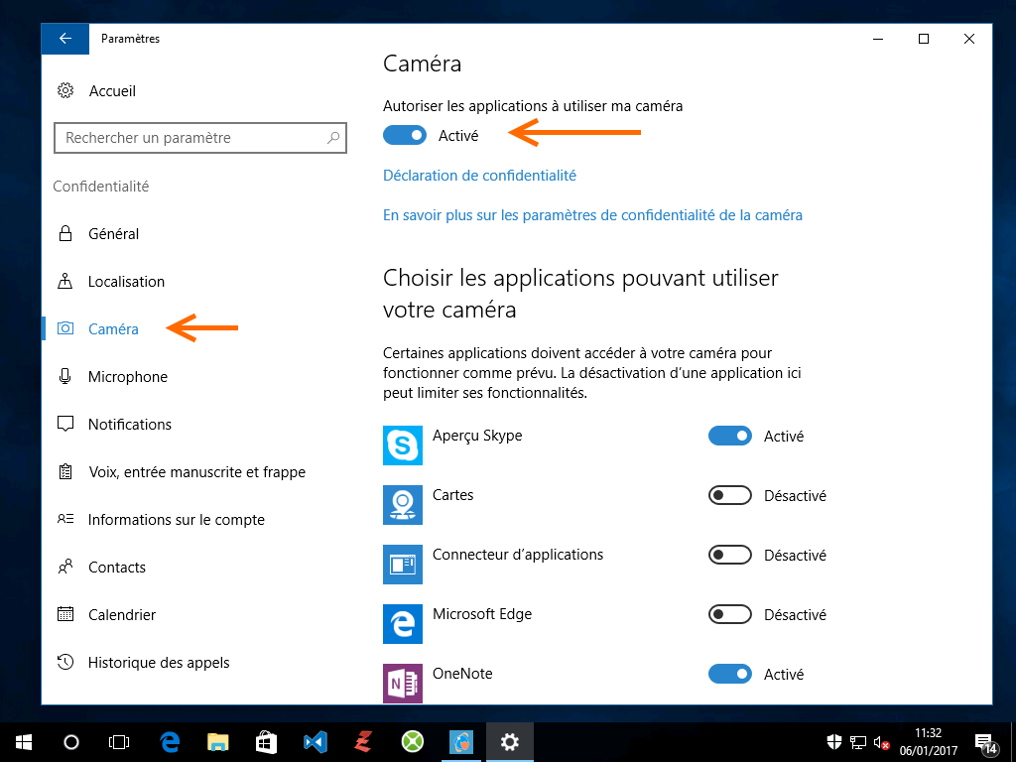Click the Notifications icon in sidebar
This screenshot has width=1016, height=762.
[65, 425]
